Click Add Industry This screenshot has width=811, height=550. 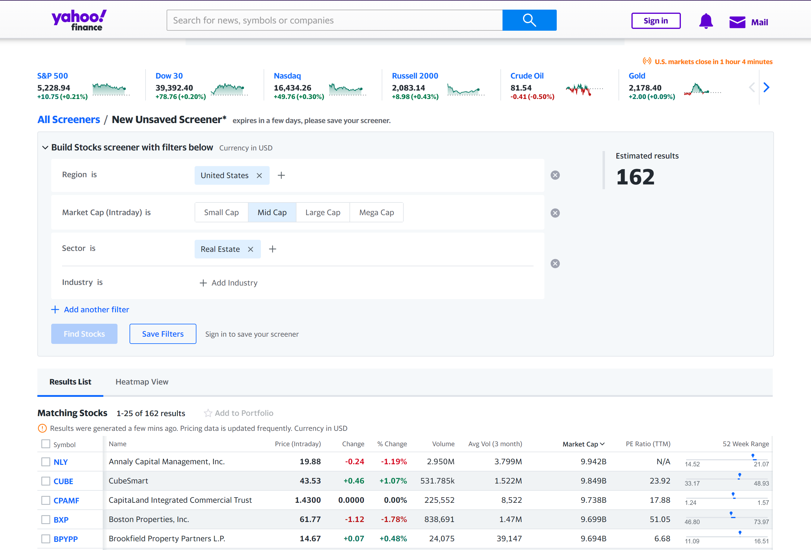click(x=229, y=283)
